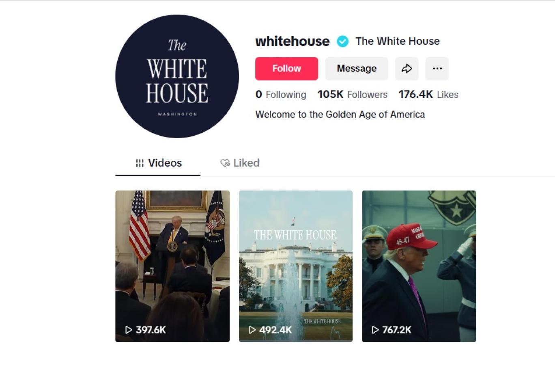Open Message to whitehouse
Viewport: 555px width, 370px height.
(357, 69)
